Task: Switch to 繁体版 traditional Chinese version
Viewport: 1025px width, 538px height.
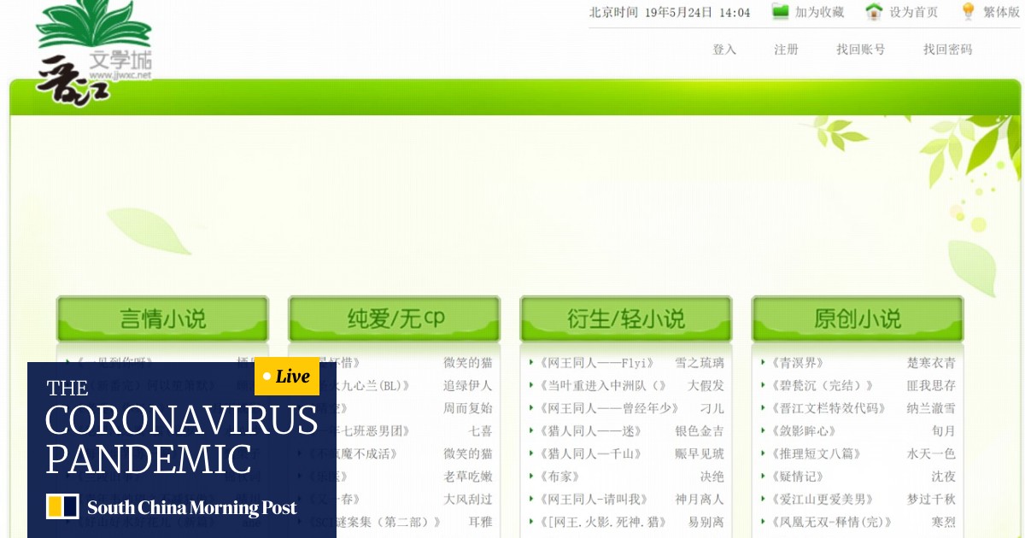Action: pyautogui.click(x=1001, y=12)
